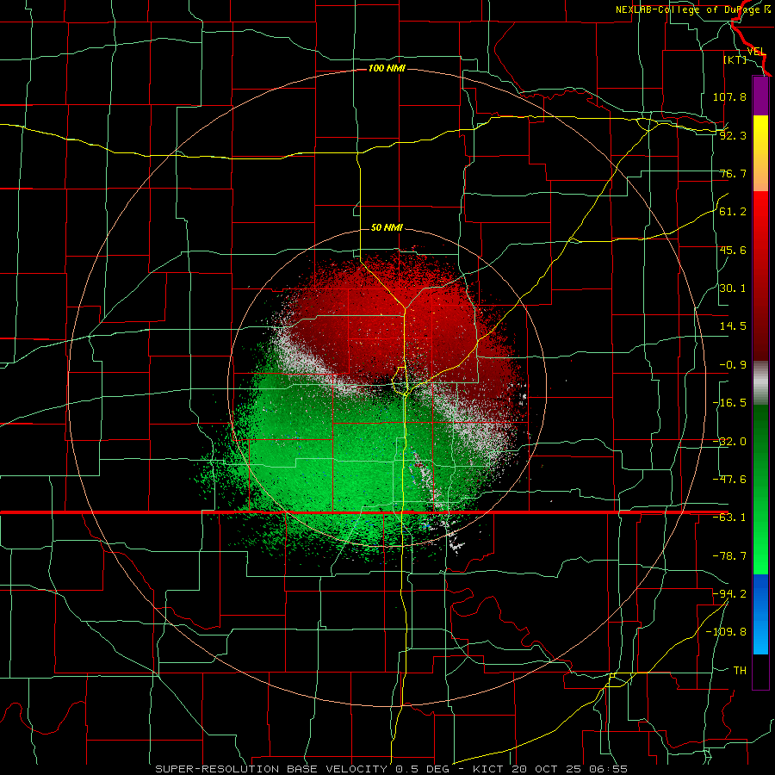Click the 50 NMI range ring label
Screen dimensions: 775x775
coord(387,228)
